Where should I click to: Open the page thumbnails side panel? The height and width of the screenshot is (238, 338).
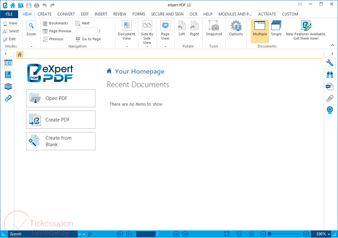click(8, 63)
